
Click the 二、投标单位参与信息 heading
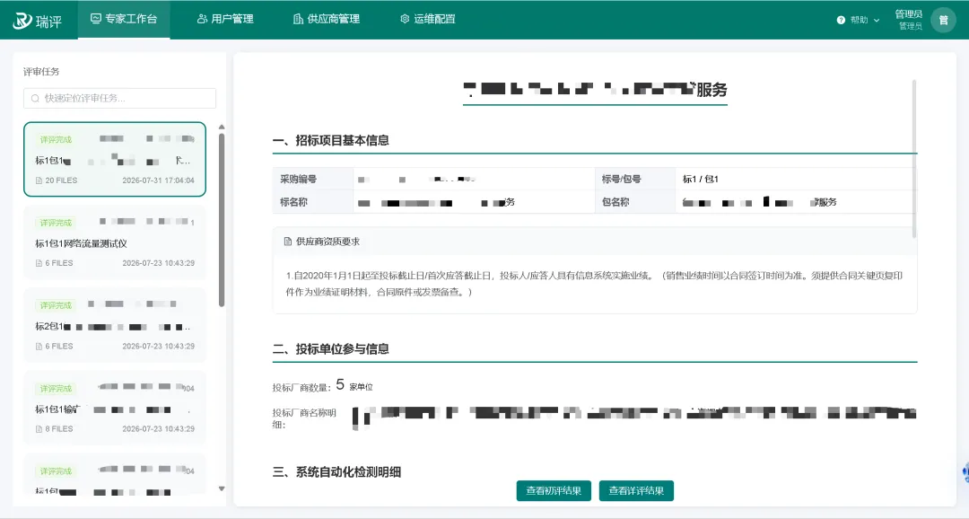pyautogui.click(x=330, y=349)
